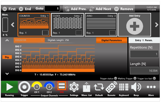Open the Wave. List icon
This screenshot has width=162, height=102.
[86, 87]
